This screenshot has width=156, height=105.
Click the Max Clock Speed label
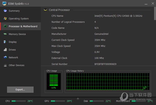[x=61, y=46]
